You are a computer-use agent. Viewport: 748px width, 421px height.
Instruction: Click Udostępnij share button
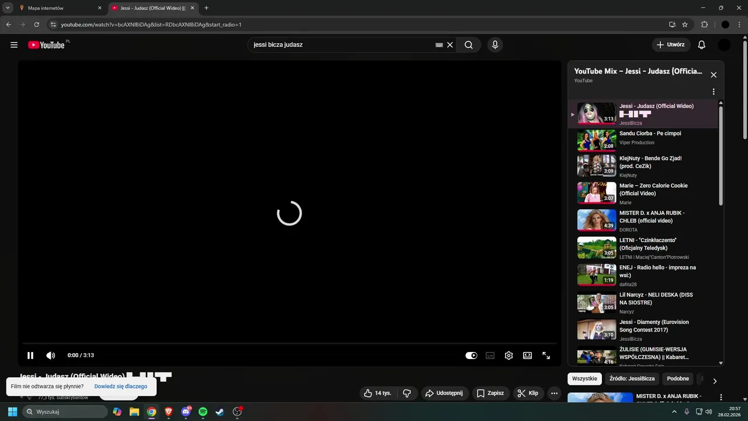coord(444,393)
